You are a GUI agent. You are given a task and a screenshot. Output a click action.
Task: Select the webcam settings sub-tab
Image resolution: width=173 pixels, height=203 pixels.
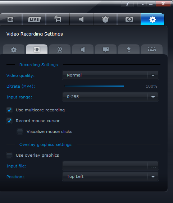[60, 50]
